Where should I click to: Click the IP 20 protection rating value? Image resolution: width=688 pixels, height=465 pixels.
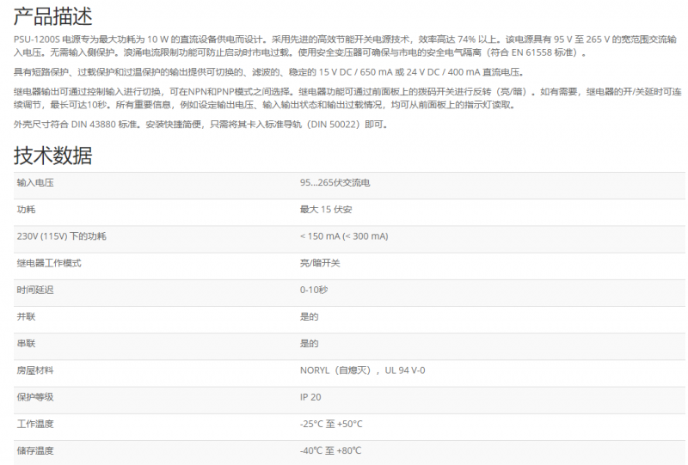[310, 397]
